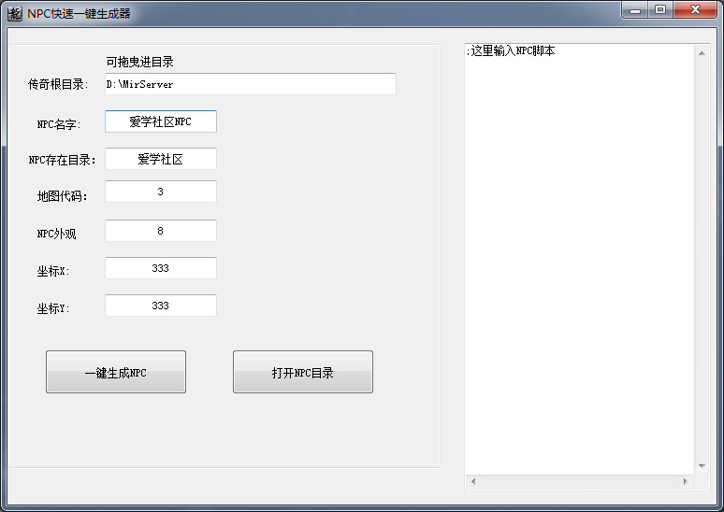Click the horizontal scrollbar left arrow
This screenshot has height=512, width=724.
(x=473, y=481)
